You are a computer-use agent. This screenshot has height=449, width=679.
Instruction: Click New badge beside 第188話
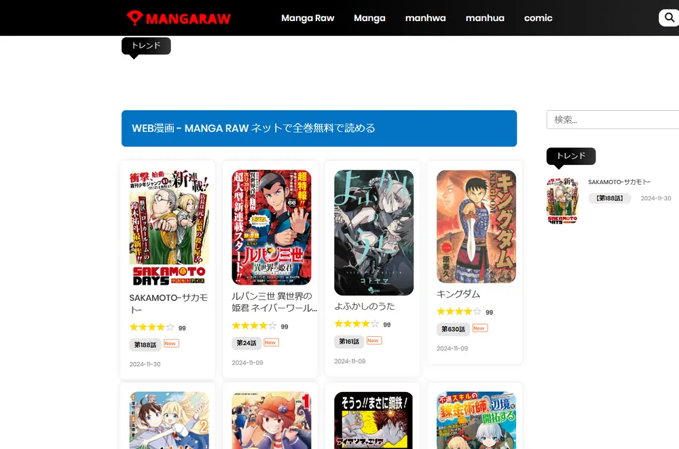click(171, 343)
